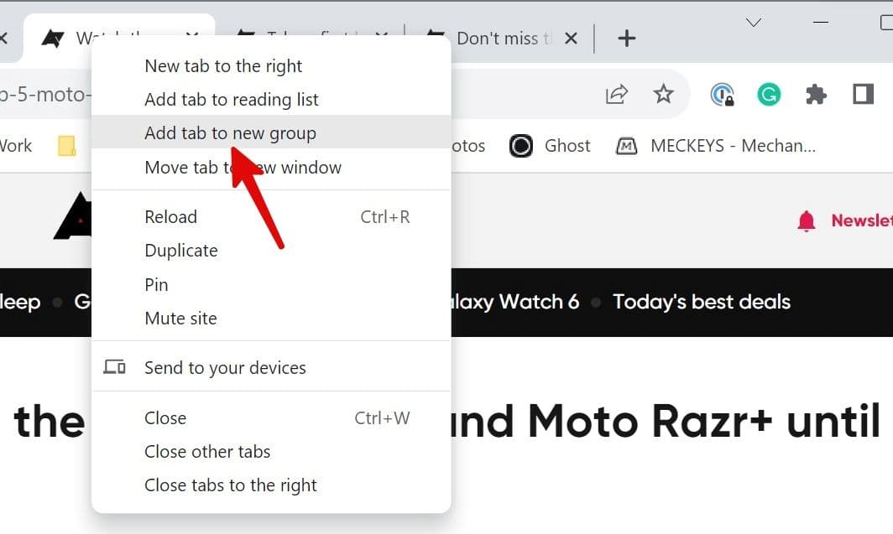Click the Newsletter bell icon

click(807, 220)
